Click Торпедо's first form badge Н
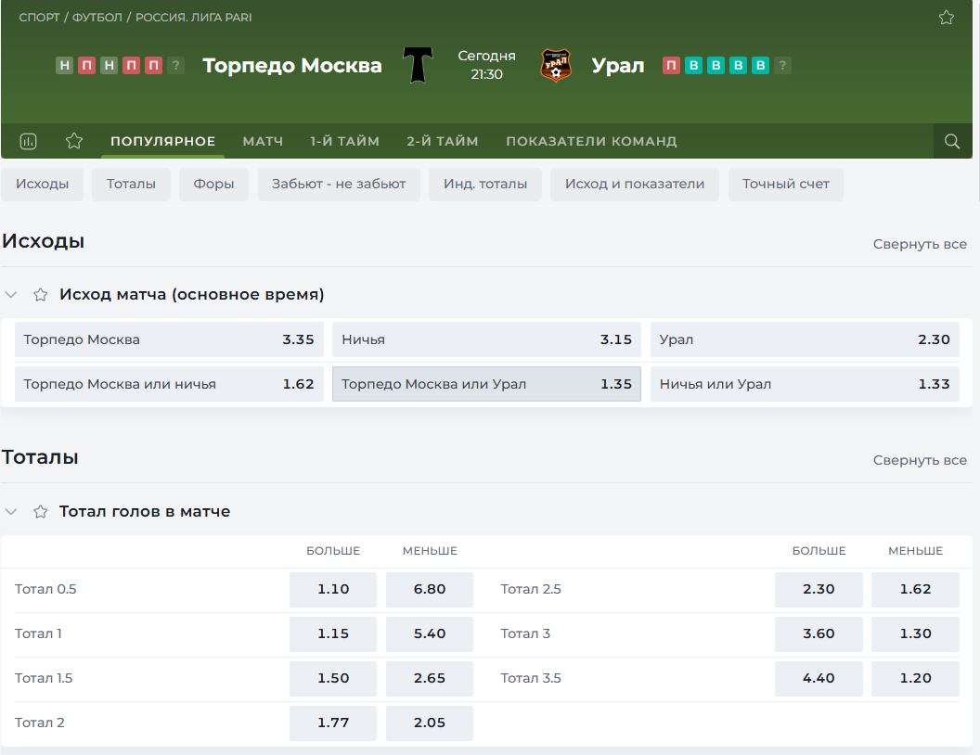Viewport: 980px width, 755px height. (64, 66)
